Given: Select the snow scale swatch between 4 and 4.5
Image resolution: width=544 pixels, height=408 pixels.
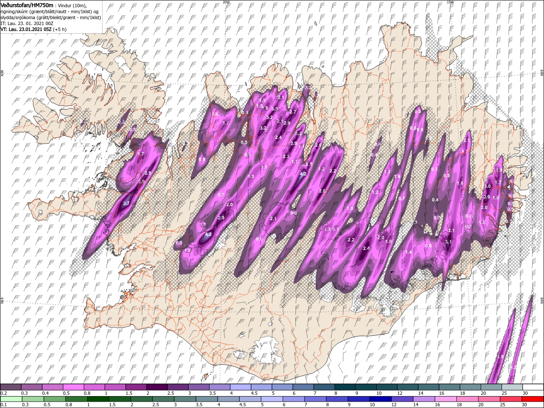Looking at the screenshot, I should point(241,387).
